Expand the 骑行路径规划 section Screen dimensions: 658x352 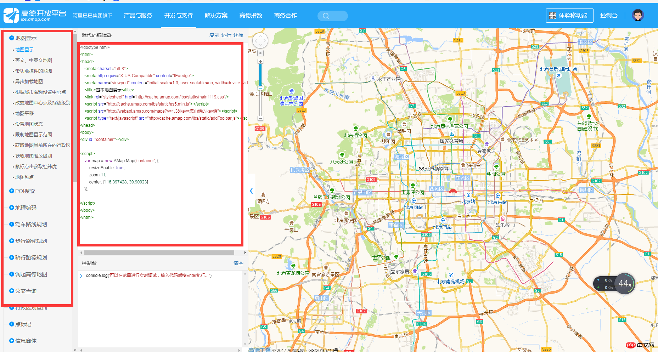(12, 257)
